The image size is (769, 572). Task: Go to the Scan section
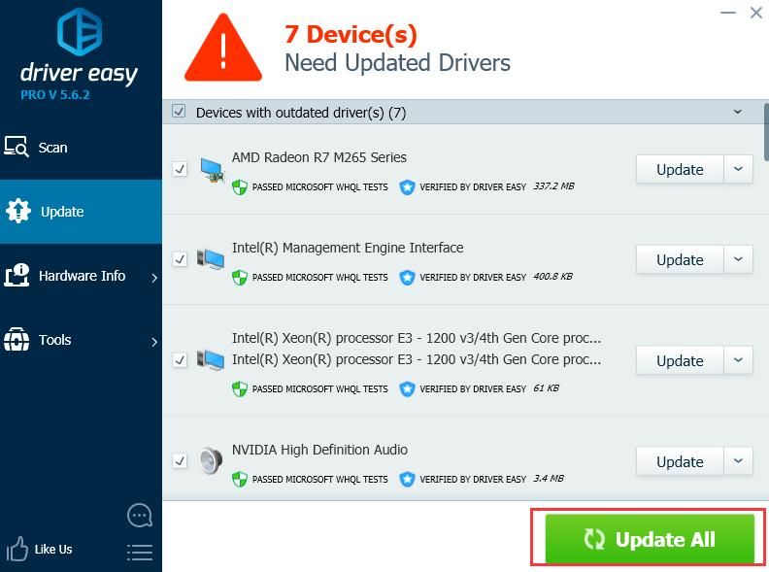coord(81,148)
